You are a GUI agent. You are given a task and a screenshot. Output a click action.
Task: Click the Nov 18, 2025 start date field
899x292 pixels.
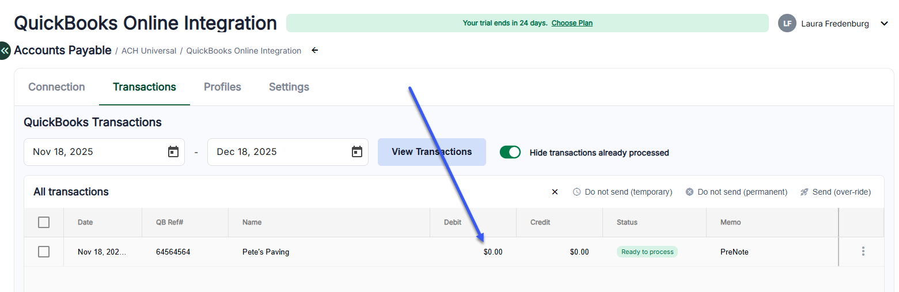tap(92, 152)
